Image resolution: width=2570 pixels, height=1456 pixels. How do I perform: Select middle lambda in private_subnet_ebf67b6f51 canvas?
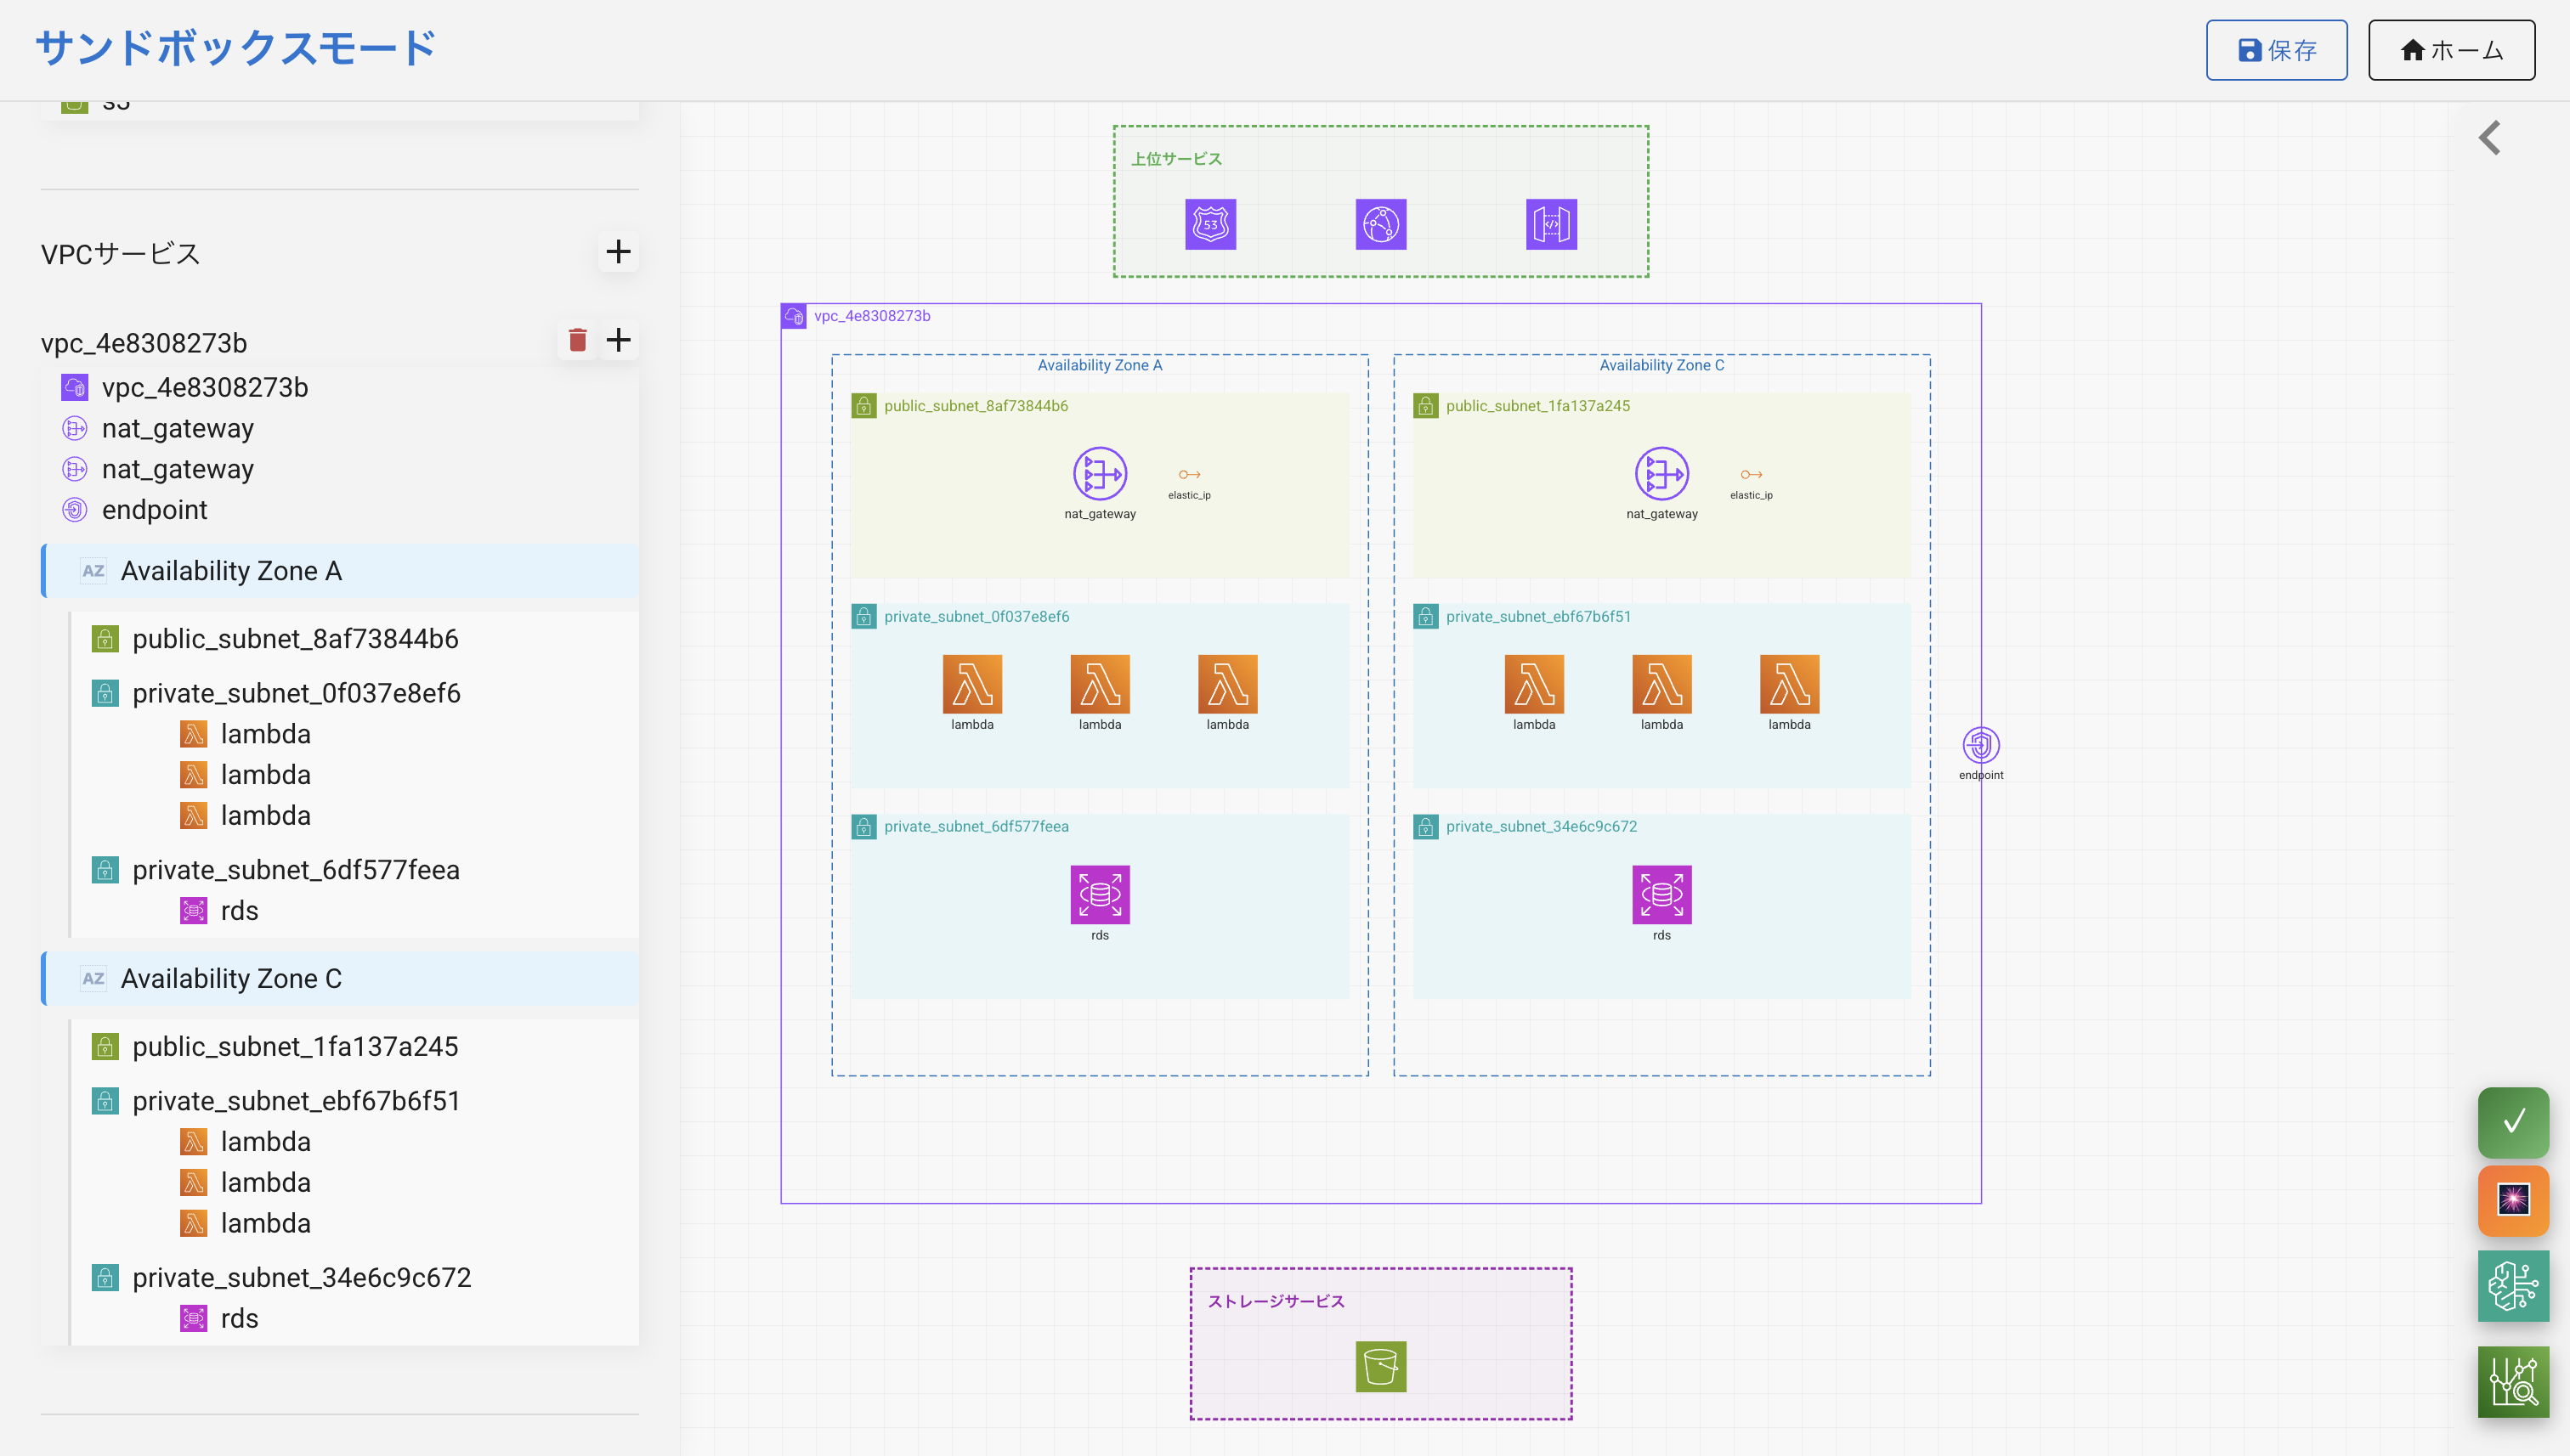(x=1661, y=685)
